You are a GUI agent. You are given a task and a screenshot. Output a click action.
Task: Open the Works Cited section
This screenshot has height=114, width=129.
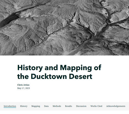tap(96, 106)
